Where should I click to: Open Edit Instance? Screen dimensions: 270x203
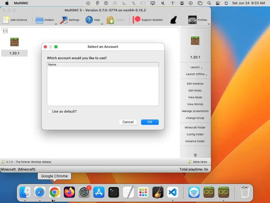coord(195,84)
